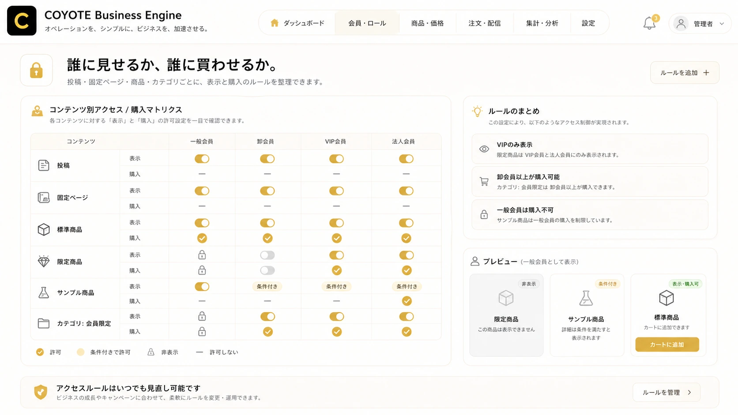
Task: Click the VIP会員 column header
Action: 335,142
